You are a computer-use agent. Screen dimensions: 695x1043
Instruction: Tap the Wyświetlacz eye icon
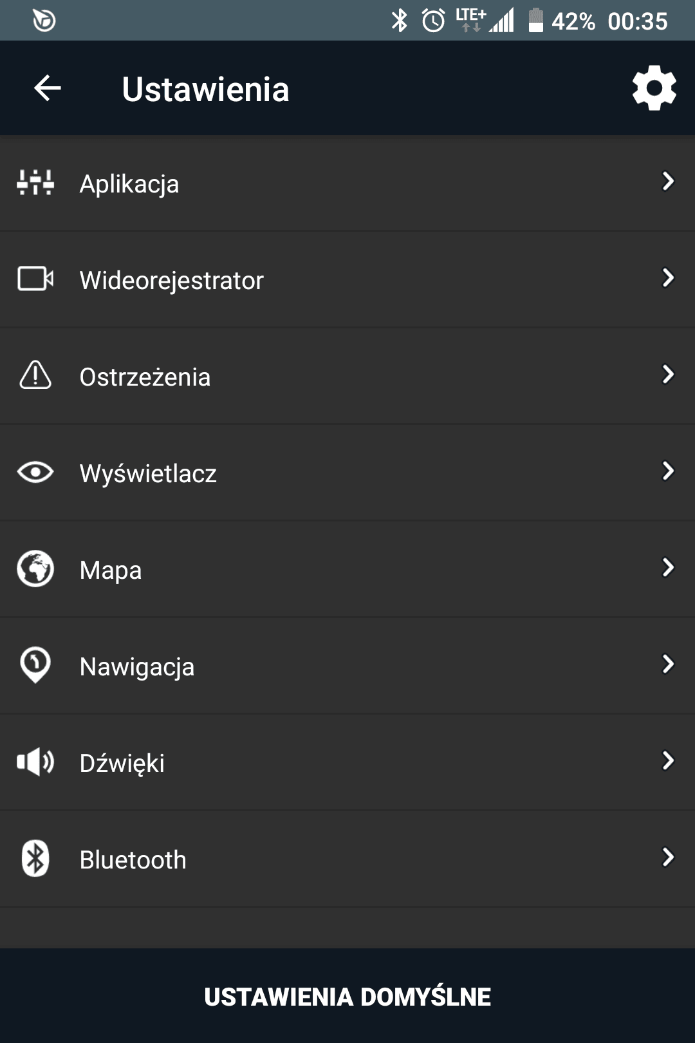click(x=35, y=472)
